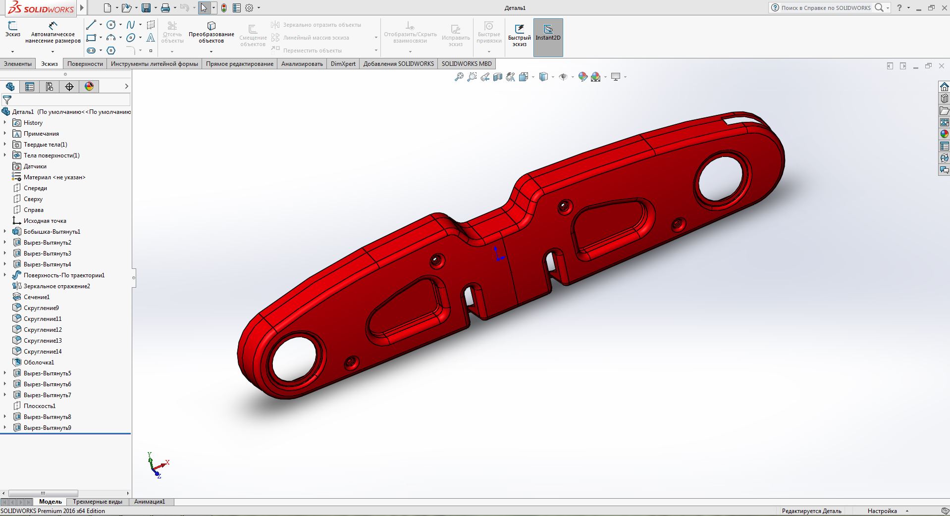Viewport: 950px width, 516px height.
Task: Open SOLIDWORKS Resources home icon
Action: (944, 87)
